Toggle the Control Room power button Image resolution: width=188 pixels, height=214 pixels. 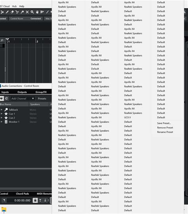click(x=2, y=98)
